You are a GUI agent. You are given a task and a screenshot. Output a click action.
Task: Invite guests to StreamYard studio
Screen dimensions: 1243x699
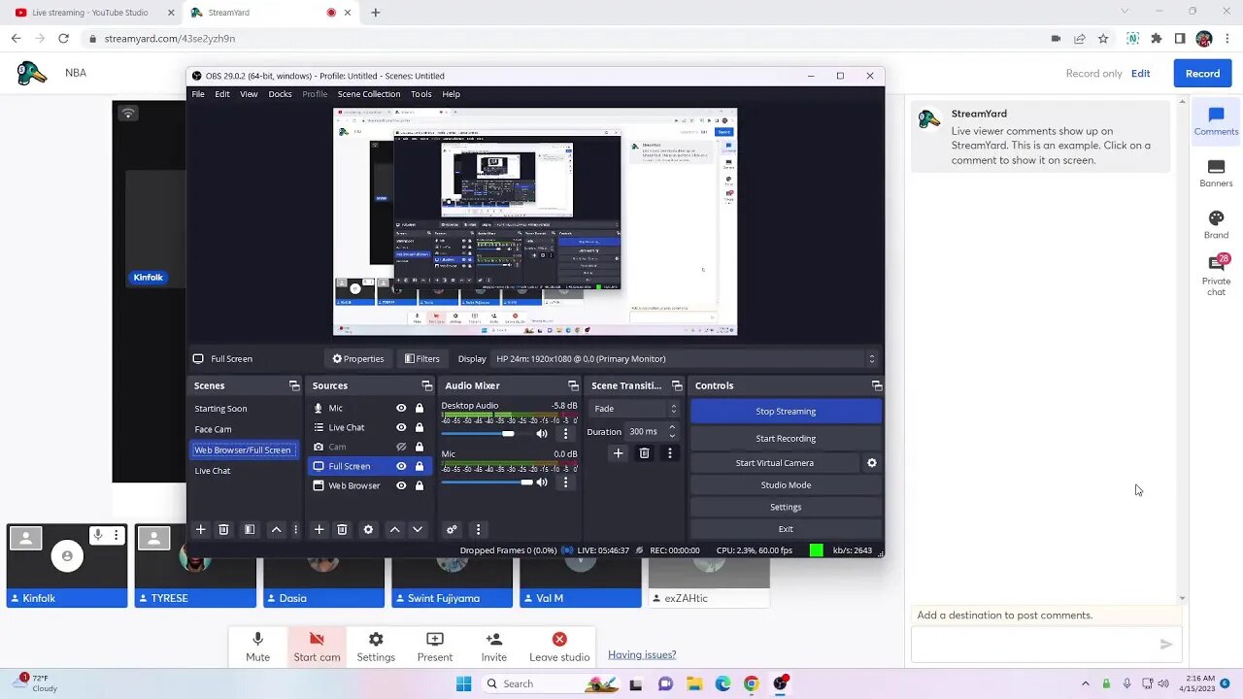pyautogui.click(x=493, y=646)
